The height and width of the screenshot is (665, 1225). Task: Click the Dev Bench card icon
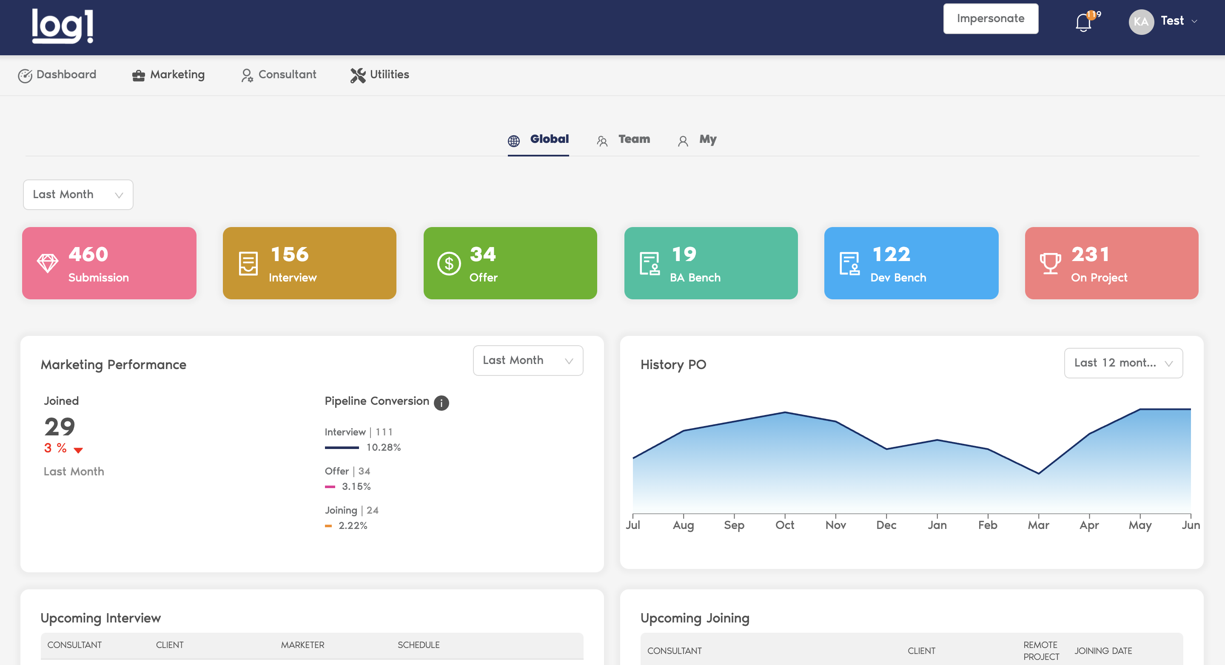coord(849,263)
